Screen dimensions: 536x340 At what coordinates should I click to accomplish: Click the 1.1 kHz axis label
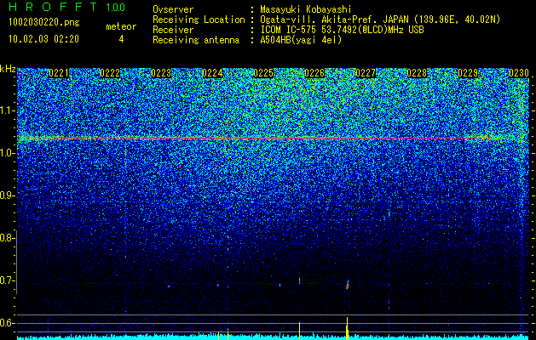click(6, 110)
